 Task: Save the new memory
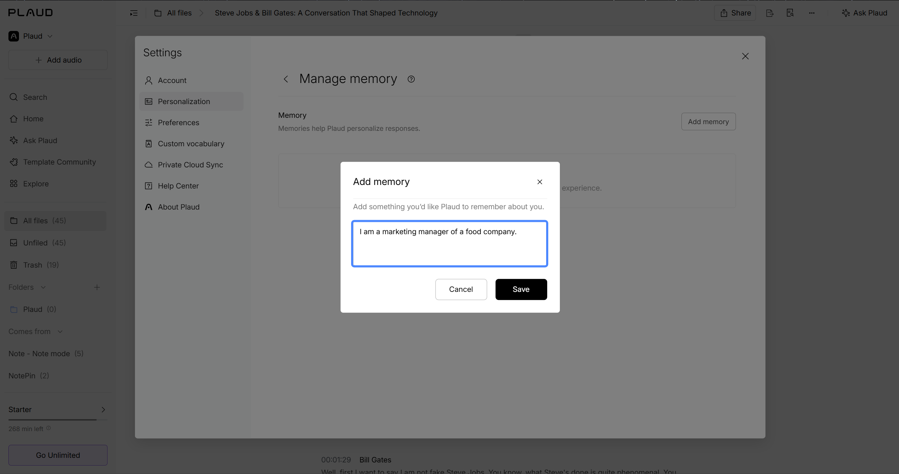pos(521,289)
